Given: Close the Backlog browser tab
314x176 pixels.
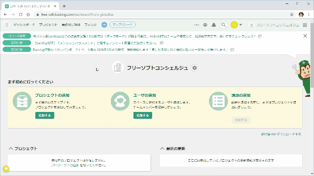Looking at the screenshot, I should coord(55,6).
